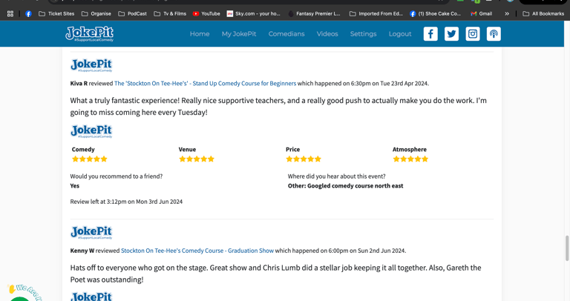570x301 pixels.
Task: Go to the Comedians menu item
Action: [286, 34]
